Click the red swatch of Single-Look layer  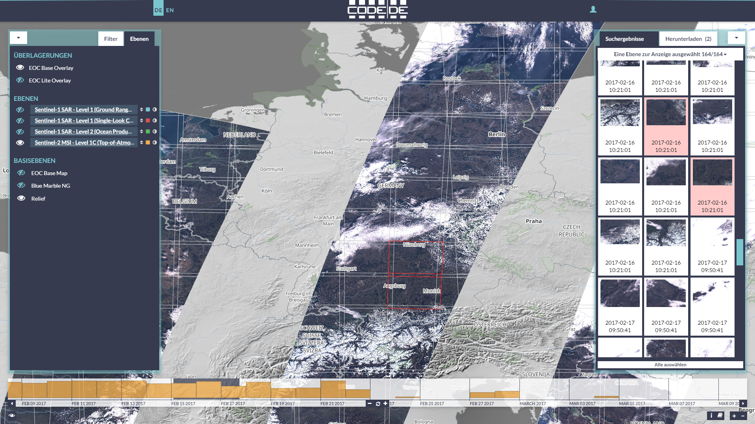tap(148, 121)
